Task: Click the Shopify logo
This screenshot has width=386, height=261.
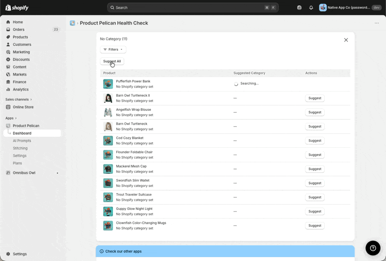Action: click(x=17, y=8)
